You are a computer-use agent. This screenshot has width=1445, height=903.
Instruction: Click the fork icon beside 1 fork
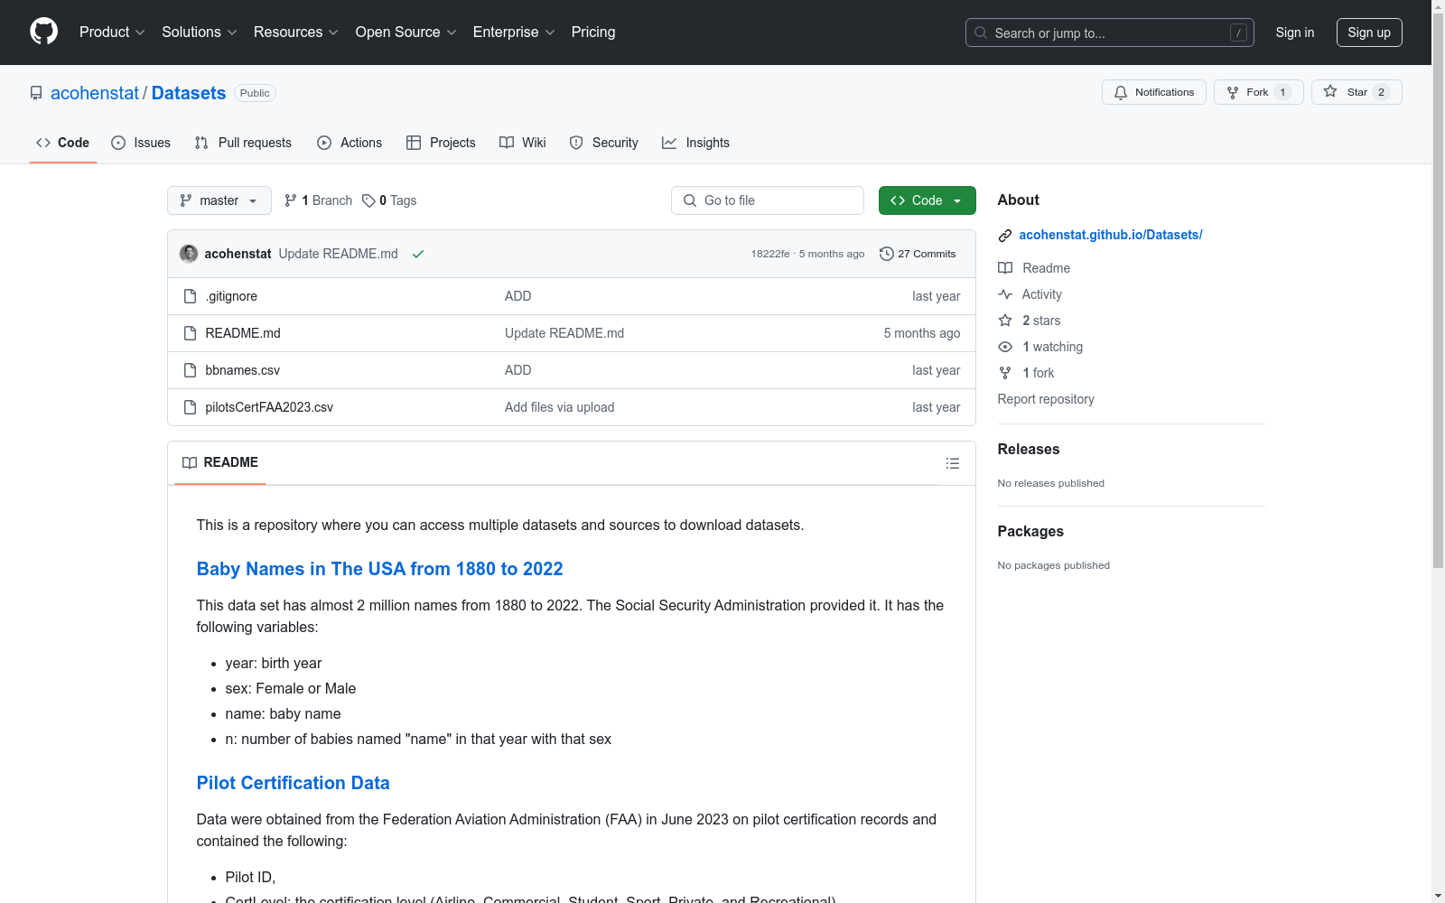pos(1005,373)
